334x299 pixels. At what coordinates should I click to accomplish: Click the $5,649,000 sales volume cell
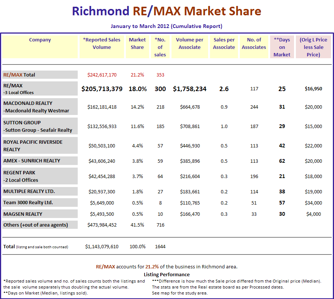pyautogui.click(x=102, y=203)
